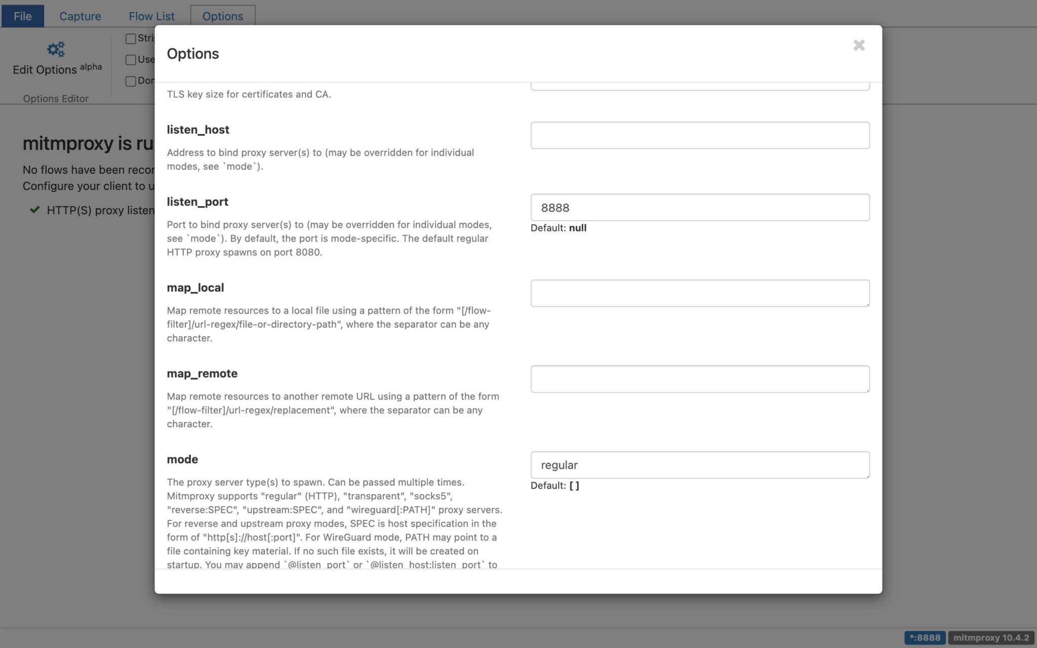This screenshot has width=1037, height=648.
Task: Click the mitmproxy 10.4.2 version badge
Action: coord(990,637)
